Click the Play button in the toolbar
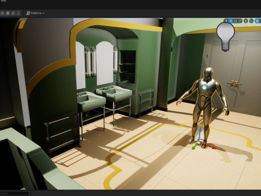Screen dimensions: 261x196 point(2,13)
